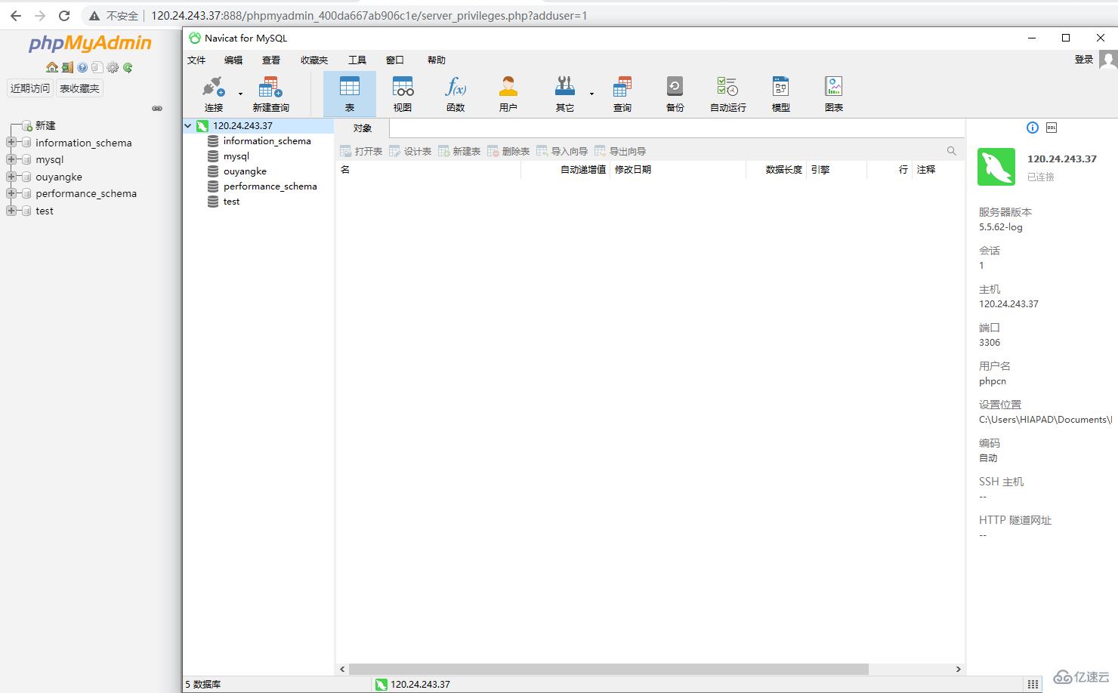Click 删除表 (Delete Table) button

point(508,151)
